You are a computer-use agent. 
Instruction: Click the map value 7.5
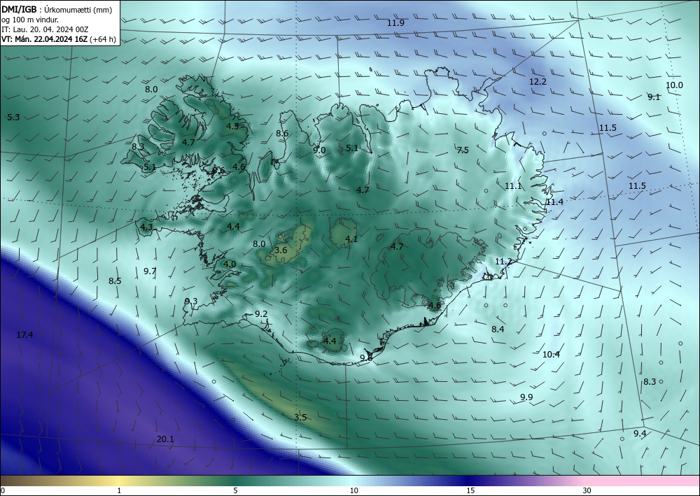point(463,150)
